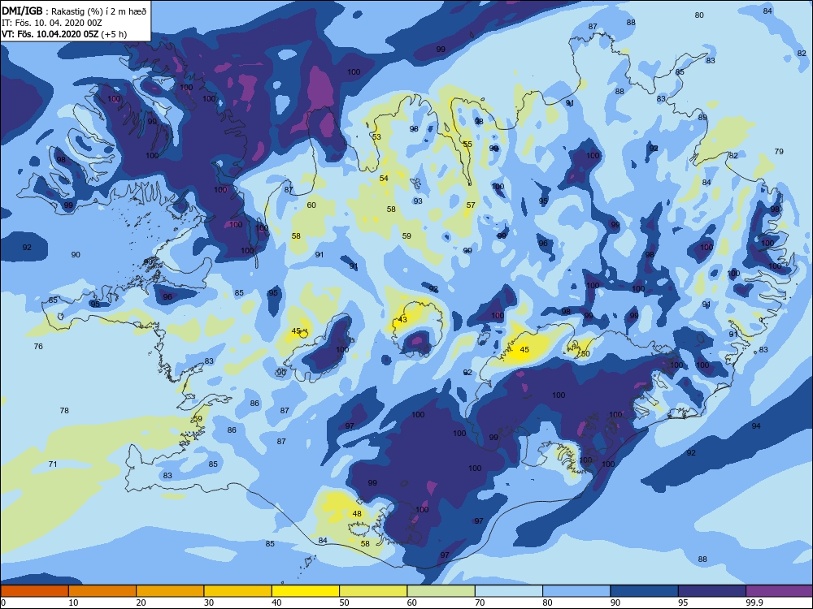Click the '53' humidity value on the map

tap(376, 136)
